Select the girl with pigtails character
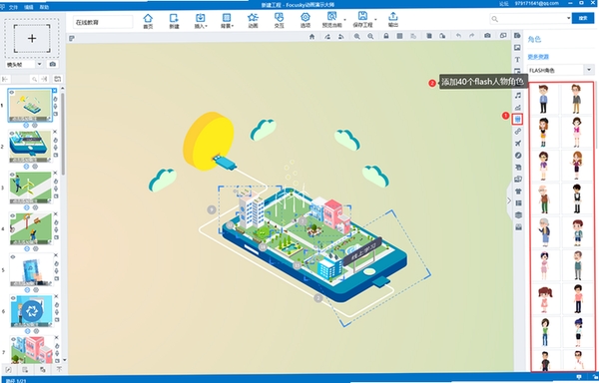Image resolution: width=599 pixels, height=383 pixels. click(545, 299)
